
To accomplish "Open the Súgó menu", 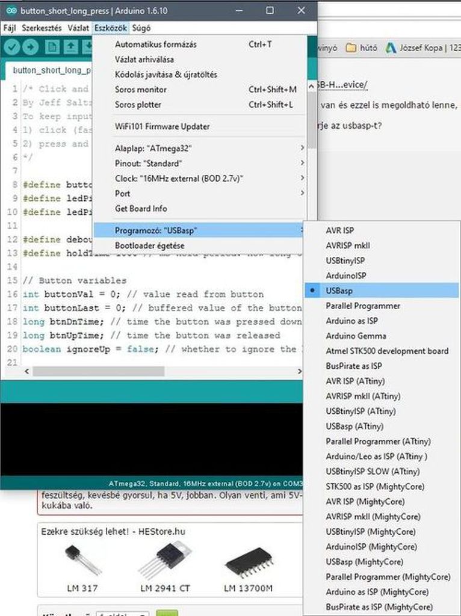I will pyautogui.click(x=141, y=28).
